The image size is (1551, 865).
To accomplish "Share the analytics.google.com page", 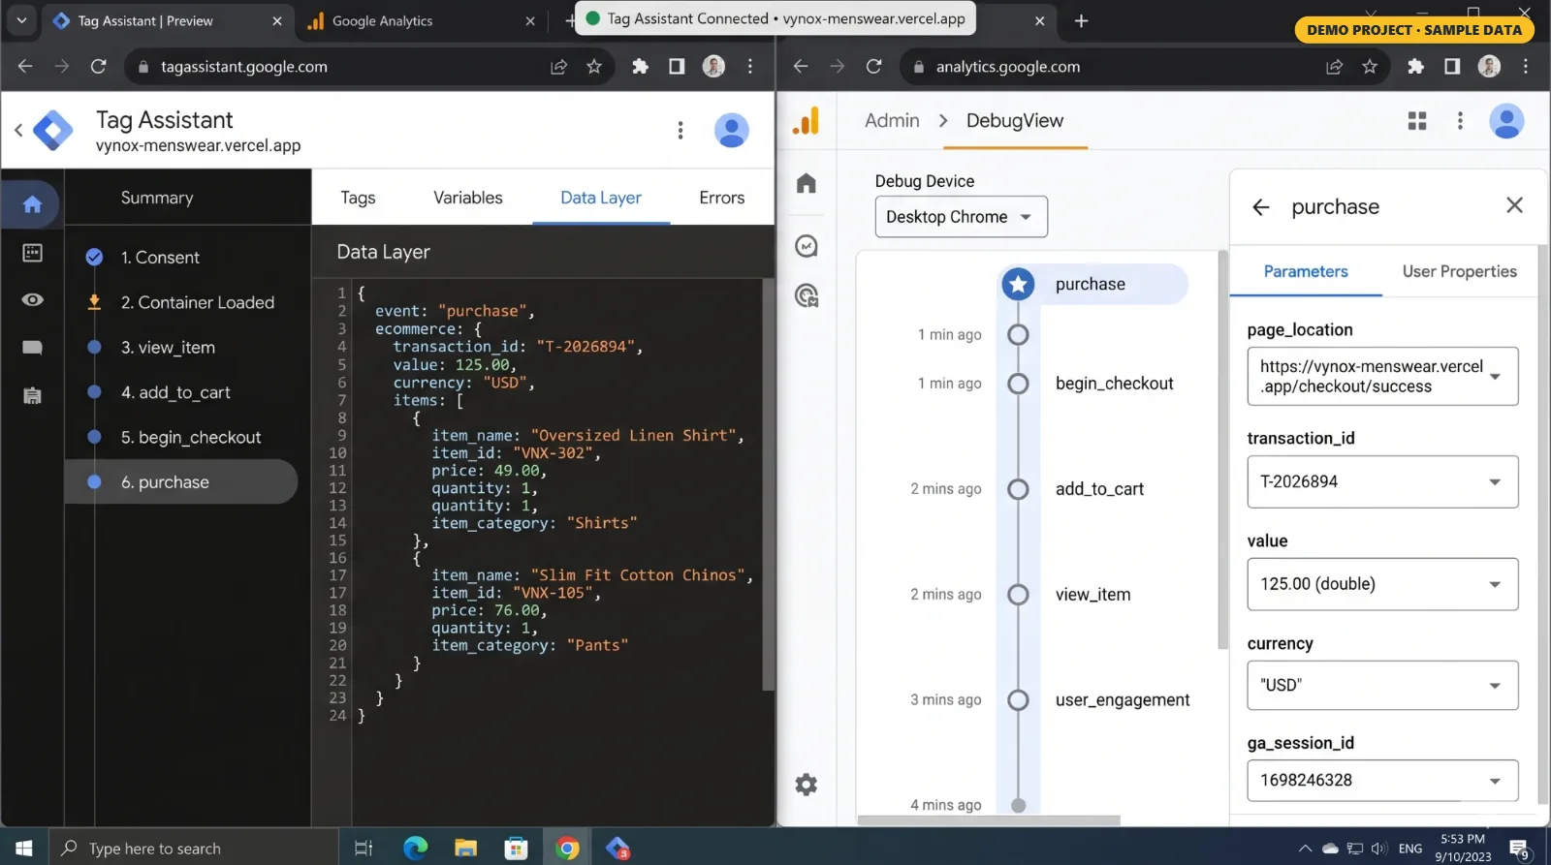I will (x=1335, y=66).
